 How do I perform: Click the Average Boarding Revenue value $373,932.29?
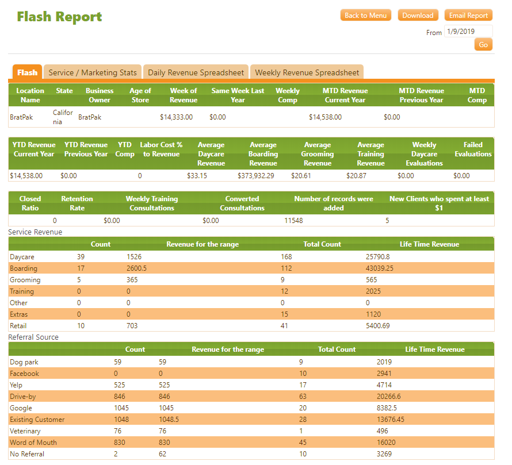coord(255,176)
